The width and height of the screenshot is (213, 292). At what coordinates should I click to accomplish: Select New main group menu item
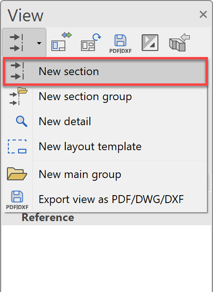click(x=105, y=174)
